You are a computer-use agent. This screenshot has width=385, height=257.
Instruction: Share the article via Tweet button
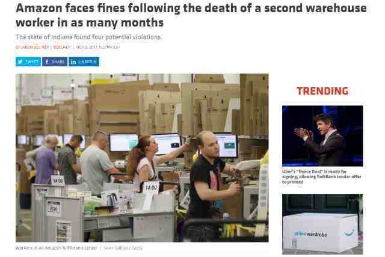point(28,61)
